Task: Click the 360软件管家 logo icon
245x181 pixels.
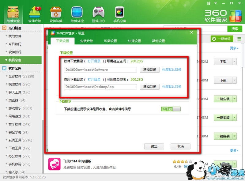Action: (x=236, y=16)
